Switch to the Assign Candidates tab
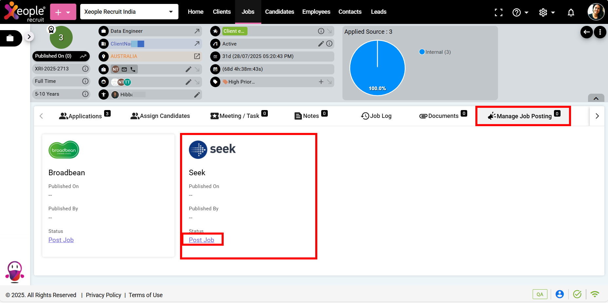Image resolution: width=608 pixels, height=303 pixels. 160,116
